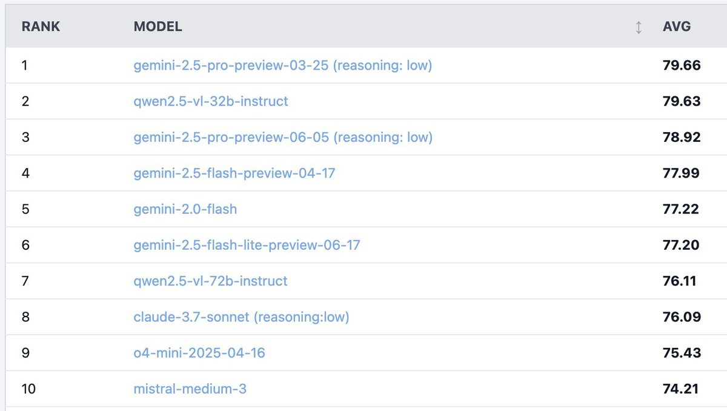Sort table by the AVG column header
The image size is (727, 411).
point(676,27)
